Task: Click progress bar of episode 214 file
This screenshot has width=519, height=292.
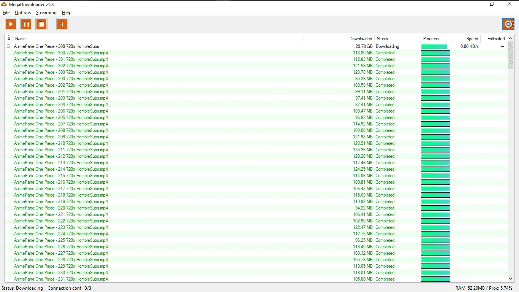Action: (435, 169)
